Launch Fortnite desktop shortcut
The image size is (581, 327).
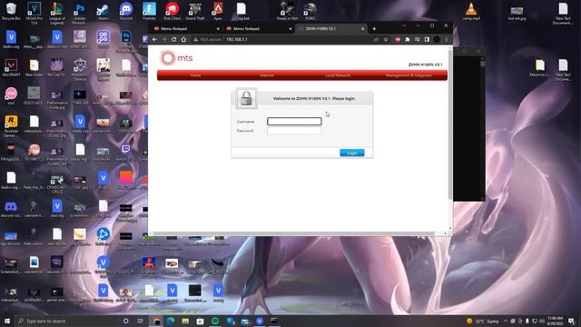149,12
